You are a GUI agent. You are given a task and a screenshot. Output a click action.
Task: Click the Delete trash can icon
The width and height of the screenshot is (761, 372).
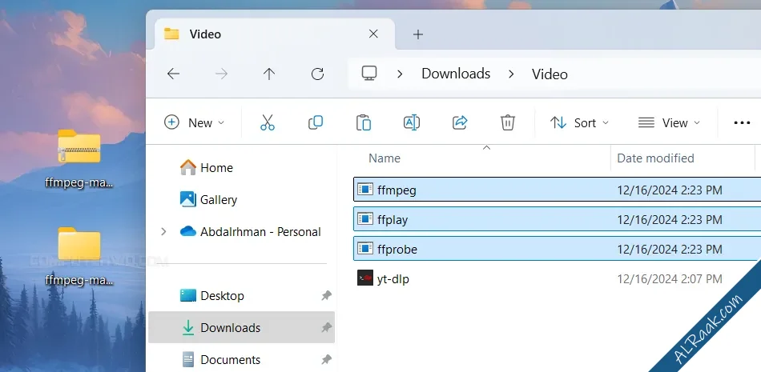507,122
